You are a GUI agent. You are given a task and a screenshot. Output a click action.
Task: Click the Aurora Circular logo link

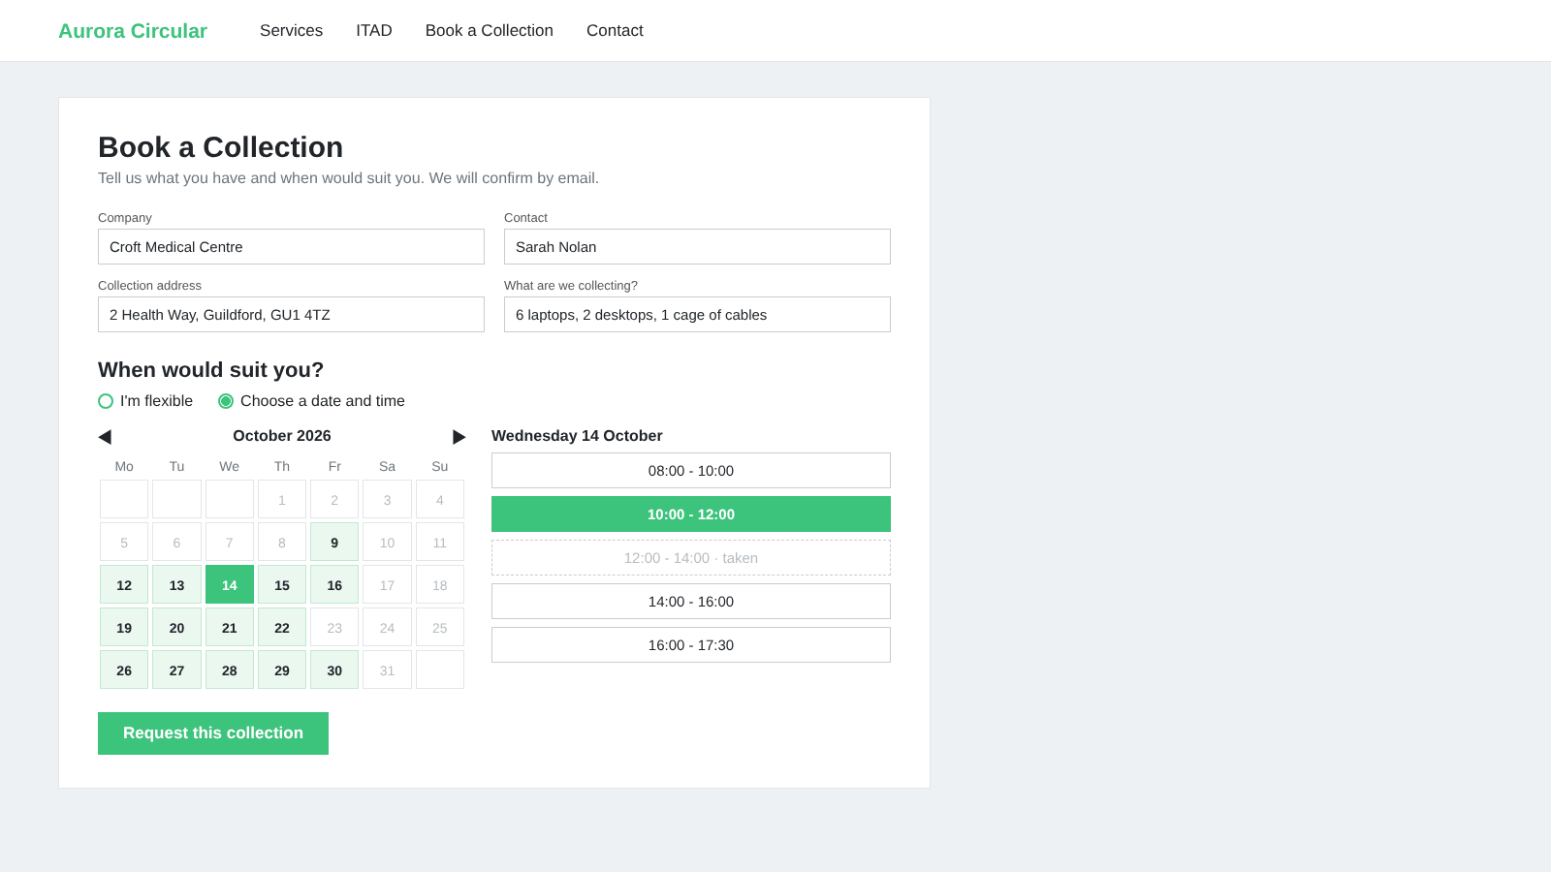pos(133,31)
